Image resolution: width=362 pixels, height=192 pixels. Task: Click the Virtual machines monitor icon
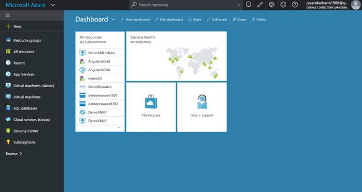click(8, 97)
